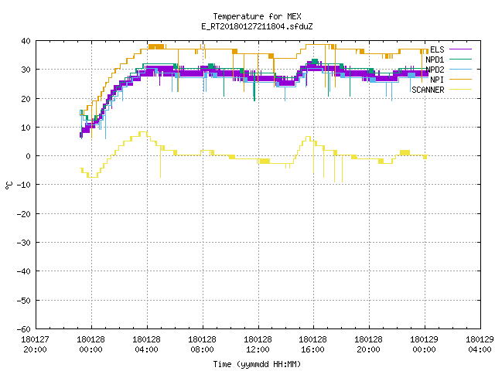Click the y-axis label '-60'
Image resolution: width=495 pixels, height=371 pixels.
(x=24, y=329)
